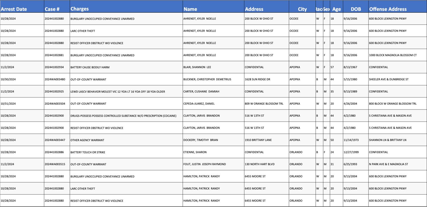Viewport: 427px width, 207px height.
Task: Click the DOB column header
Action: [356, 7]
